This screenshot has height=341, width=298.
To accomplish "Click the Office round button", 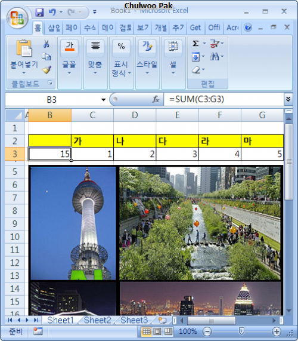I will point(17,18).
